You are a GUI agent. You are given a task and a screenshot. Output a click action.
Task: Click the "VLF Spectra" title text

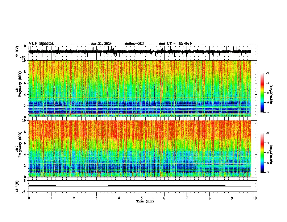click(x=41, y=44)
